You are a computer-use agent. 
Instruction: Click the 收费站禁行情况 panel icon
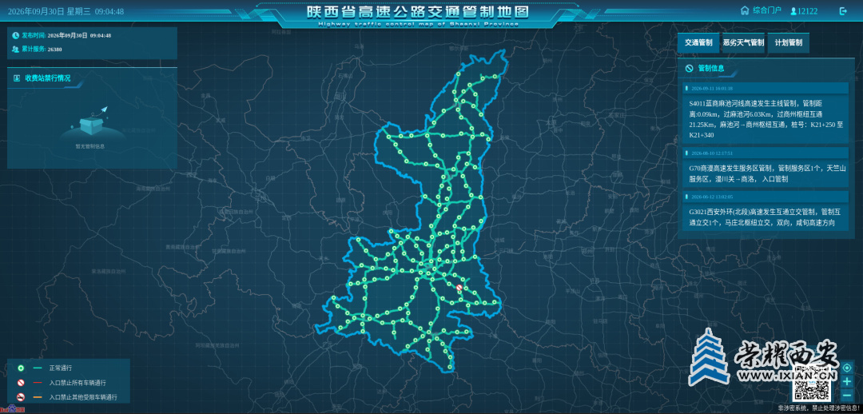(x=17, y=78)
